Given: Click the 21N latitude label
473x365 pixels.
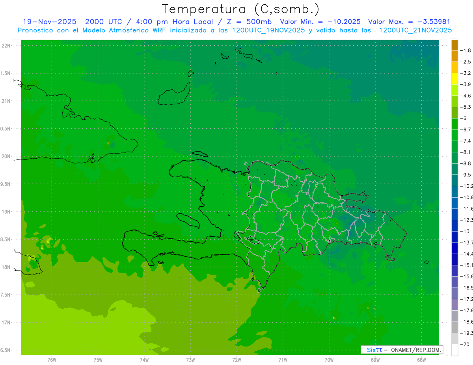Looking at the screenshot, I should pyautogui.click(x=6, y=101).
